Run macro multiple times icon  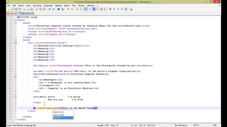[122, 9]
